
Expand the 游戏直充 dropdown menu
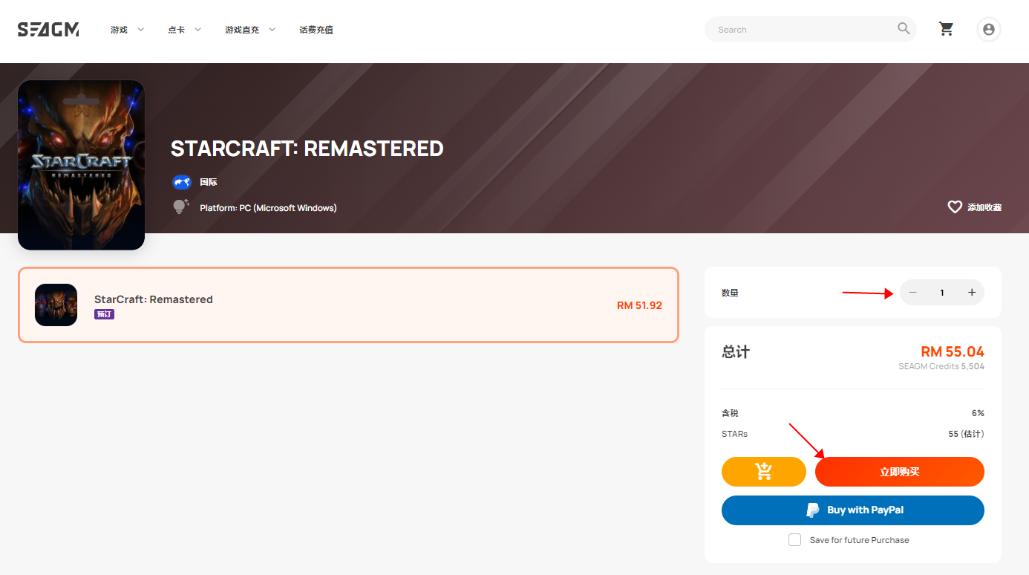click(251, 30)
